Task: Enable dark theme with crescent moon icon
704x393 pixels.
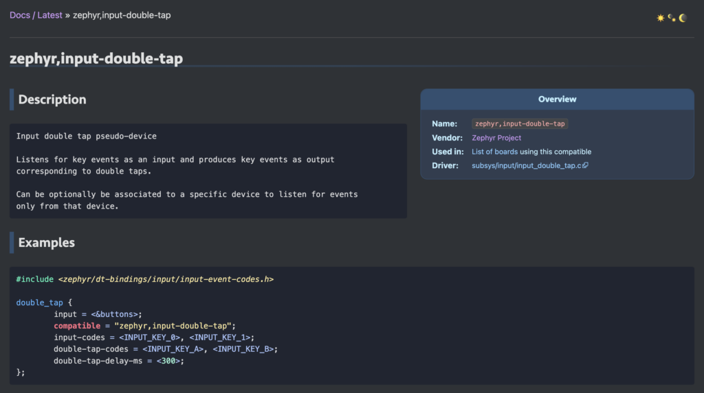Action: tap(683, 18)
